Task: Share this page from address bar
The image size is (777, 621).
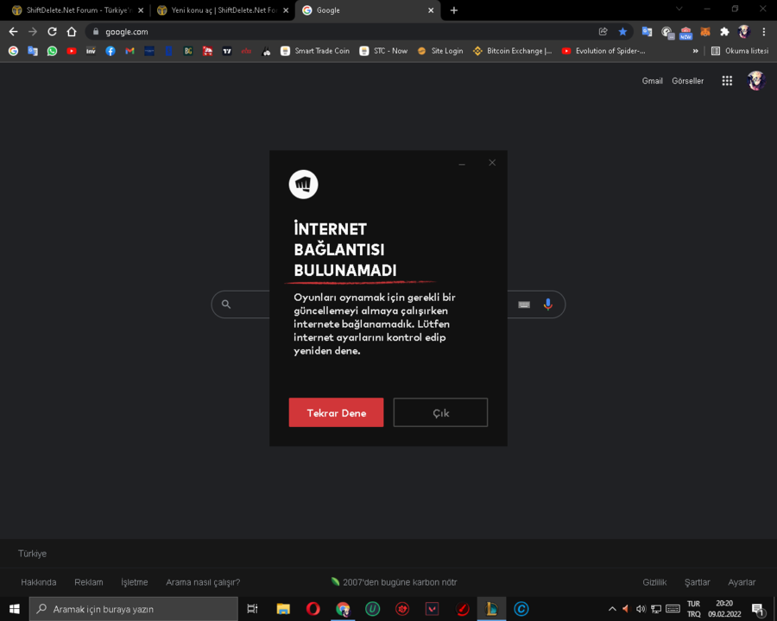Action: [603, 32]
